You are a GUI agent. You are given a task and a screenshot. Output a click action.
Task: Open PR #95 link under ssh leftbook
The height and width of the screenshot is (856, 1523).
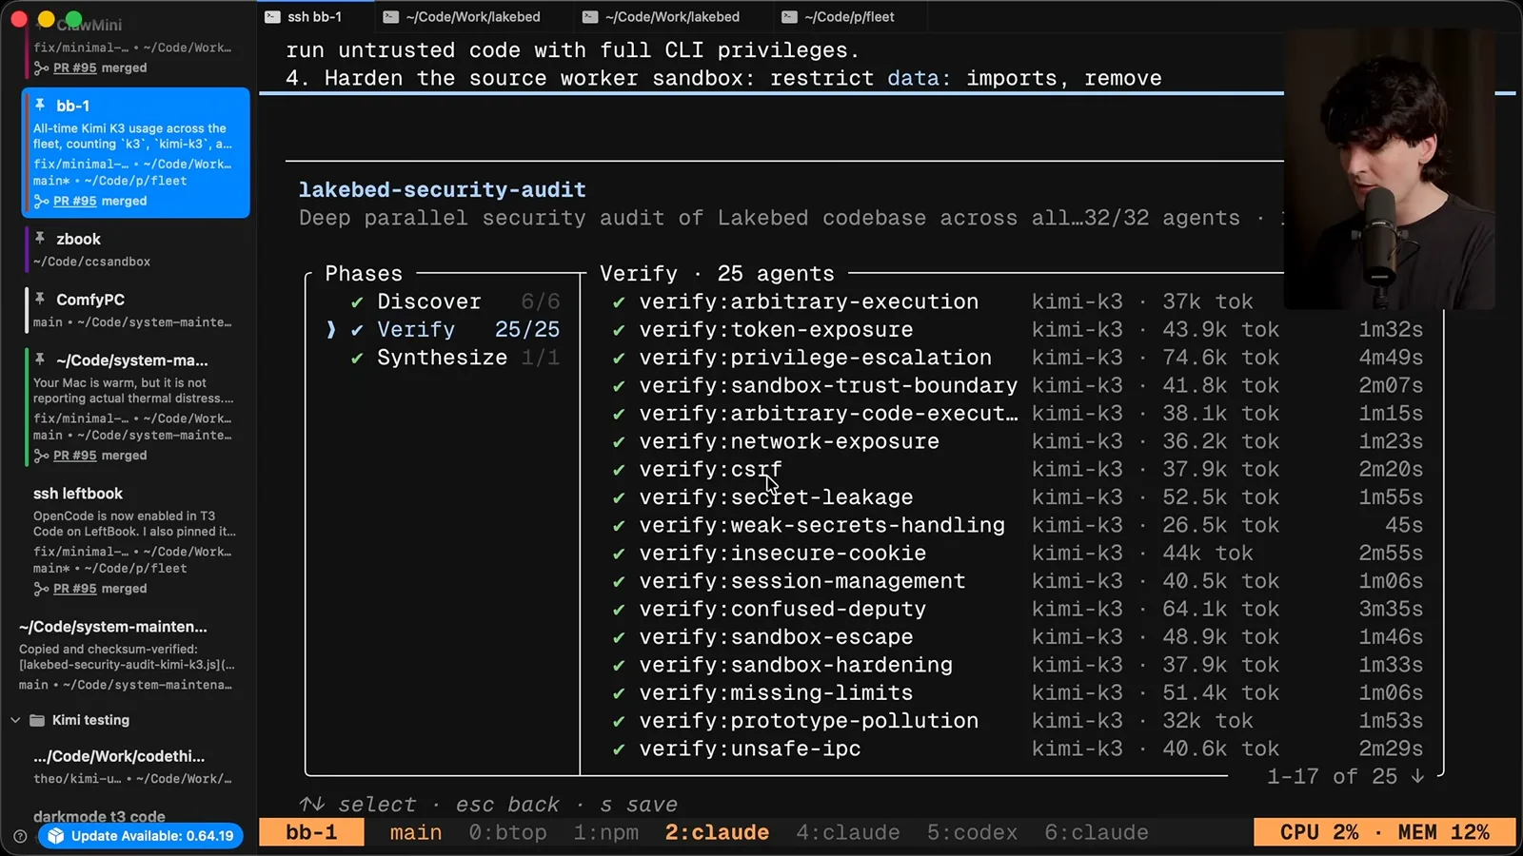pyautogui.click(x=75, y=589)
